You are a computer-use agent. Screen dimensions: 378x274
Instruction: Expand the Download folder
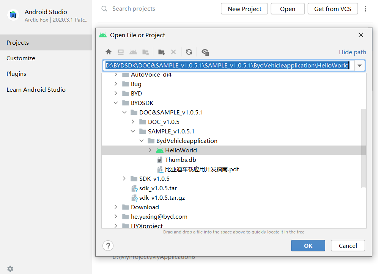coord(116,207)
